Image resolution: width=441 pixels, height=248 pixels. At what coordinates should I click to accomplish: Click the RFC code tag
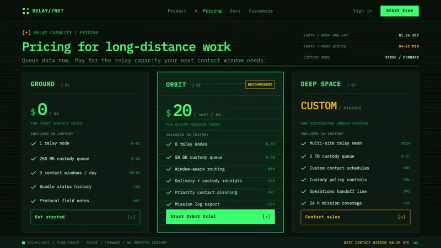(x=137, y=201)
